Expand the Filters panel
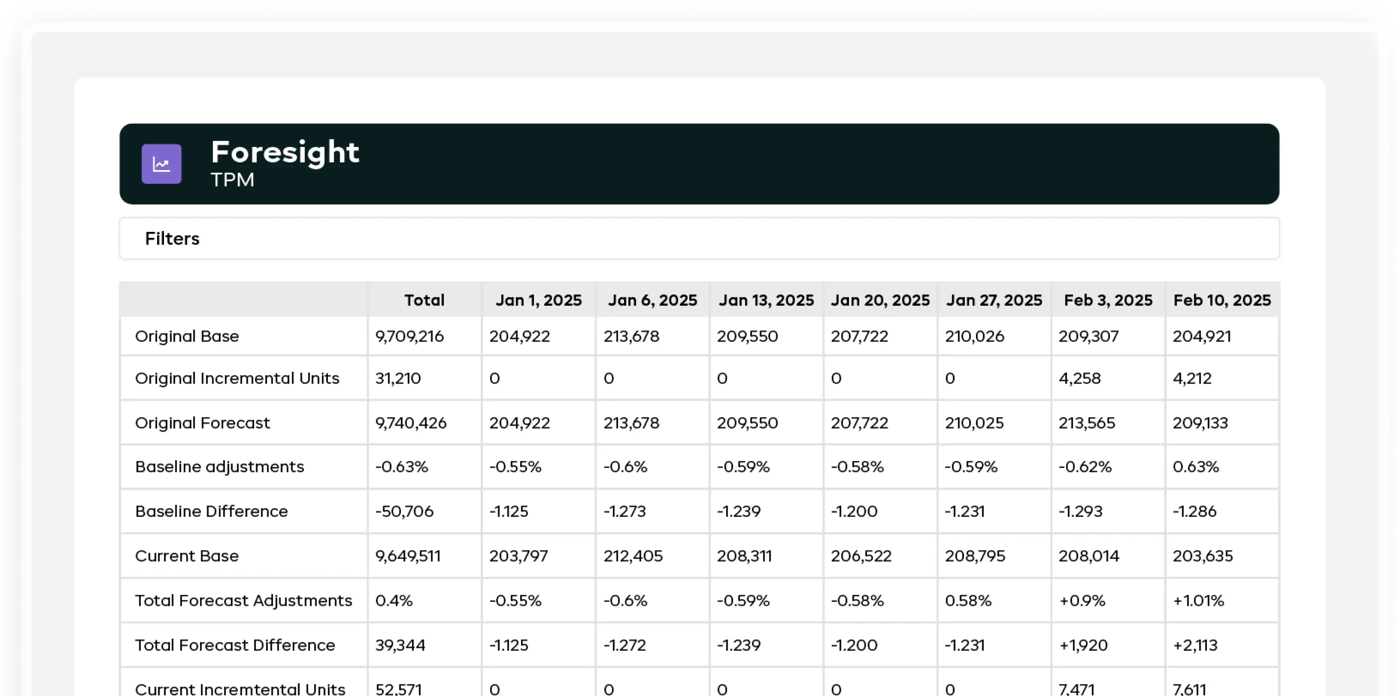1398x696 pixels. (x=699, y=239)
